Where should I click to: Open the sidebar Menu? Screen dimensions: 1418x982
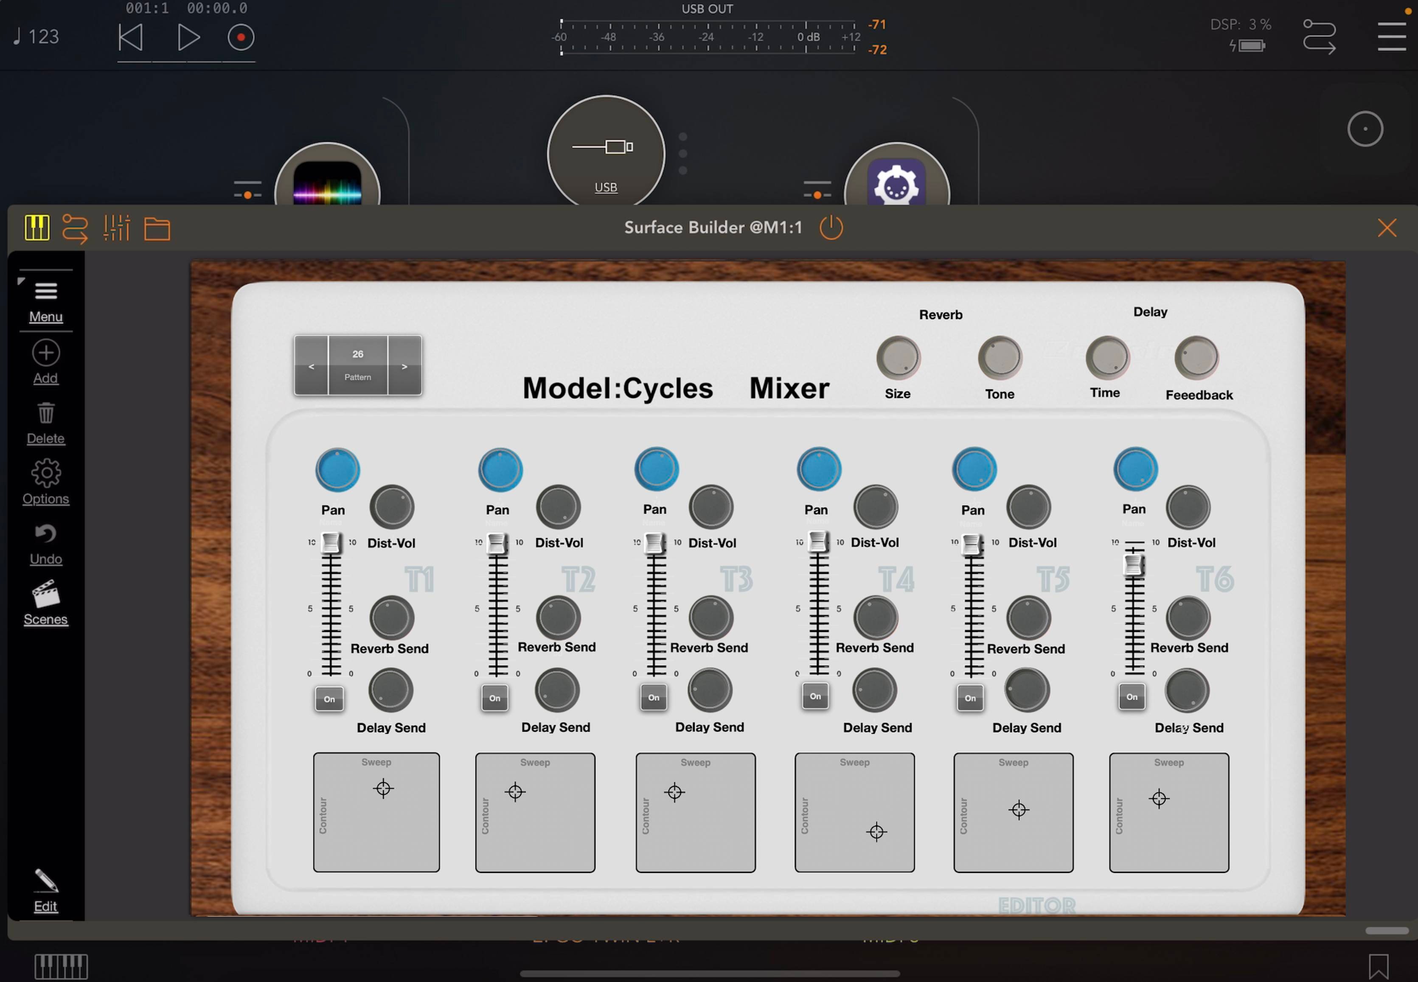pyautogui.click(x=45, y=290)
